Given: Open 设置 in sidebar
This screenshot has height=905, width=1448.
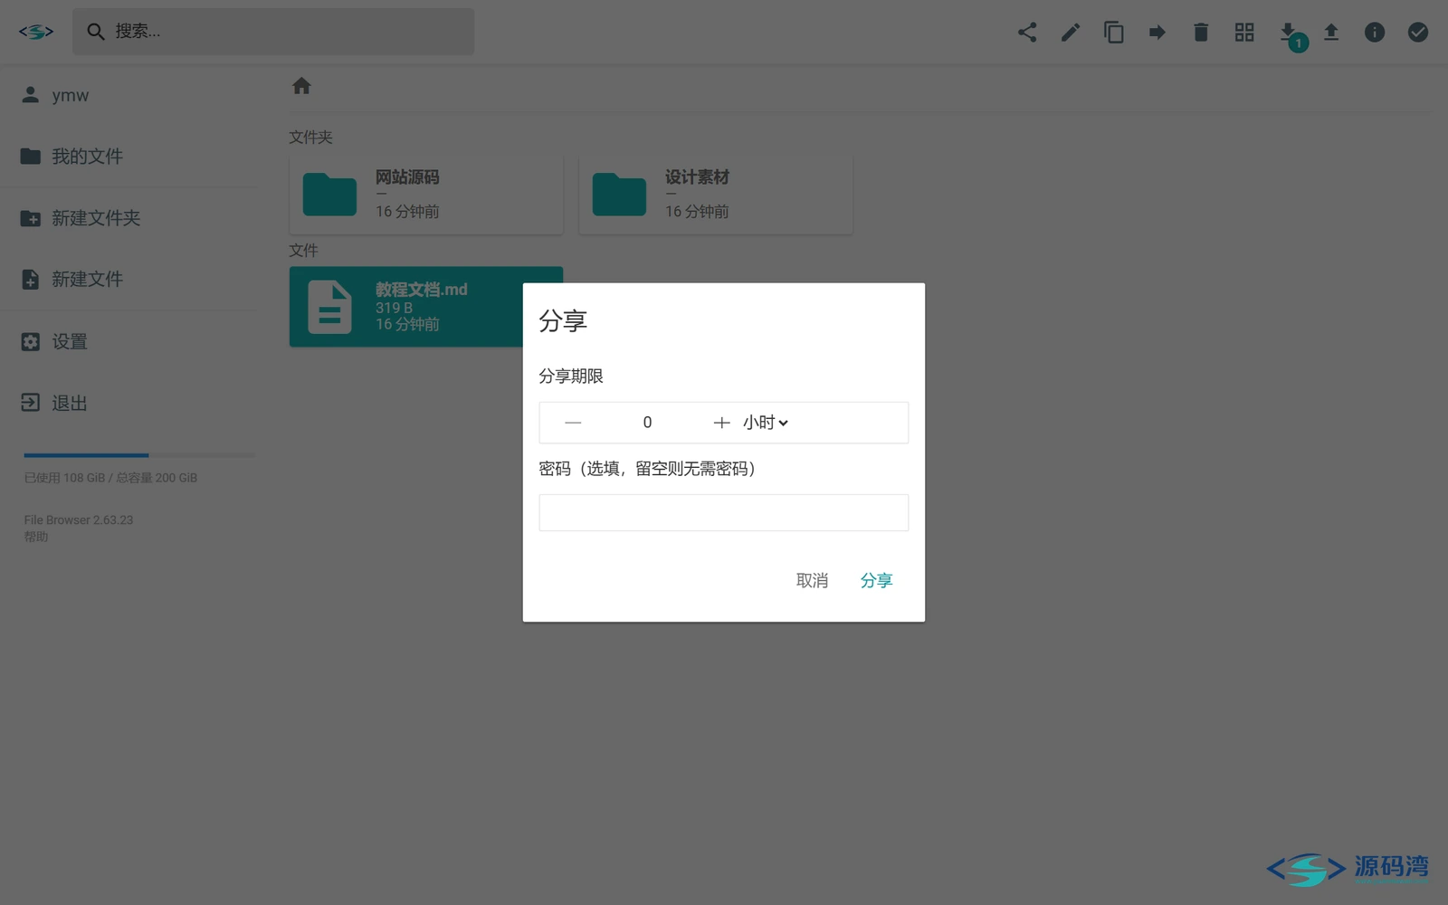Looking at the screenshot, I should coord(129,341).
